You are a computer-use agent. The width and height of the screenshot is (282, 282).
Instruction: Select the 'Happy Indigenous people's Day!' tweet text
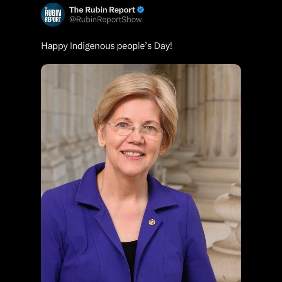107,46
